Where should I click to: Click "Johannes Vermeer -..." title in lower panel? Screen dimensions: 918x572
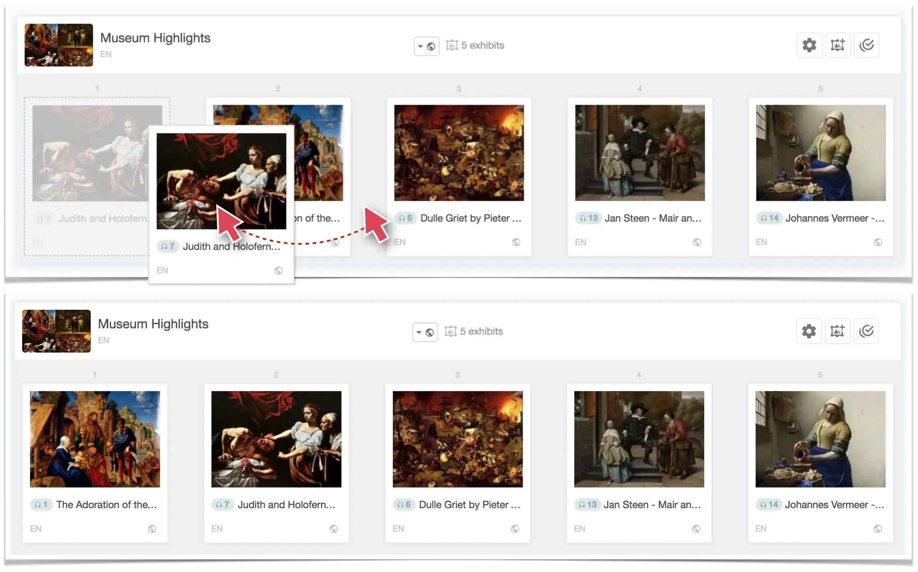tap(834, 505)
